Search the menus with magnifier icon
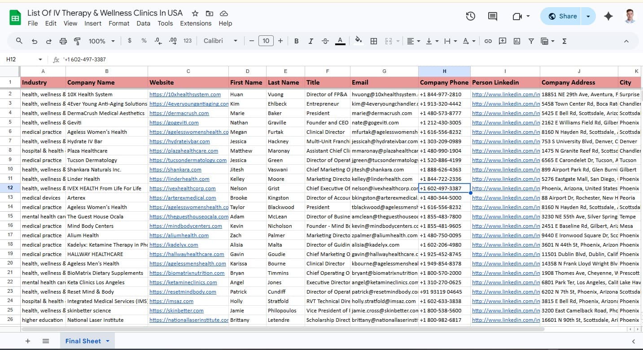 [x=19, y=41]
